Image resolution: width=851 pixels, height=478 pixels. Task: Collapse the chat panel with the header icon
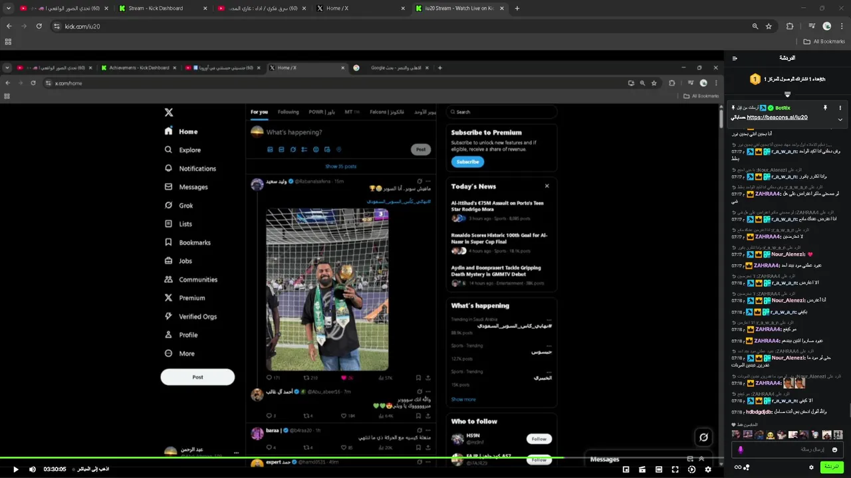pyautogui.click(x=735, y=58)
